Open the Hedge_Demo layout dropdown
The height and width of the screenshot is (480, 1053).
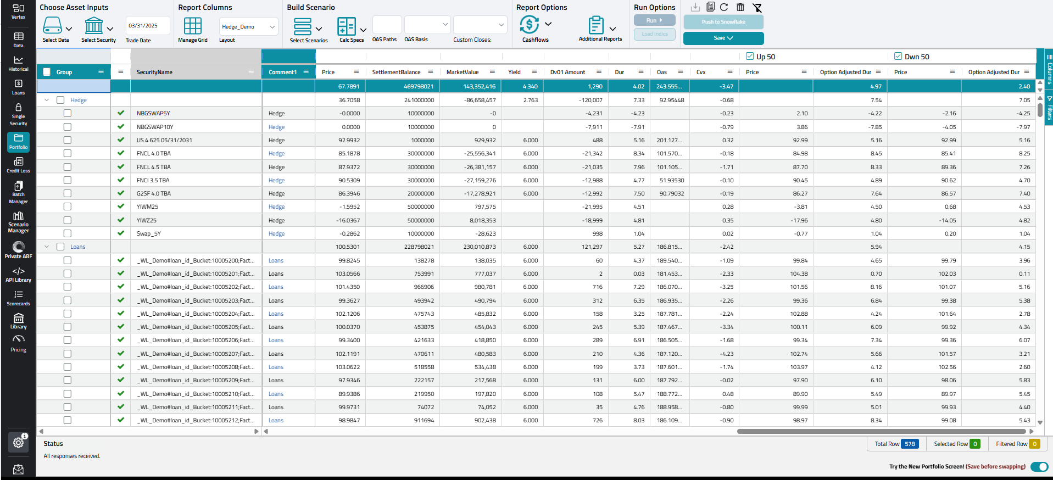(x=248, y=26)
